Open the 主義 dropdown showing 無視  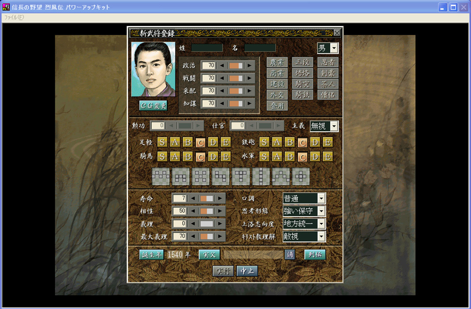tap(334, 126)
